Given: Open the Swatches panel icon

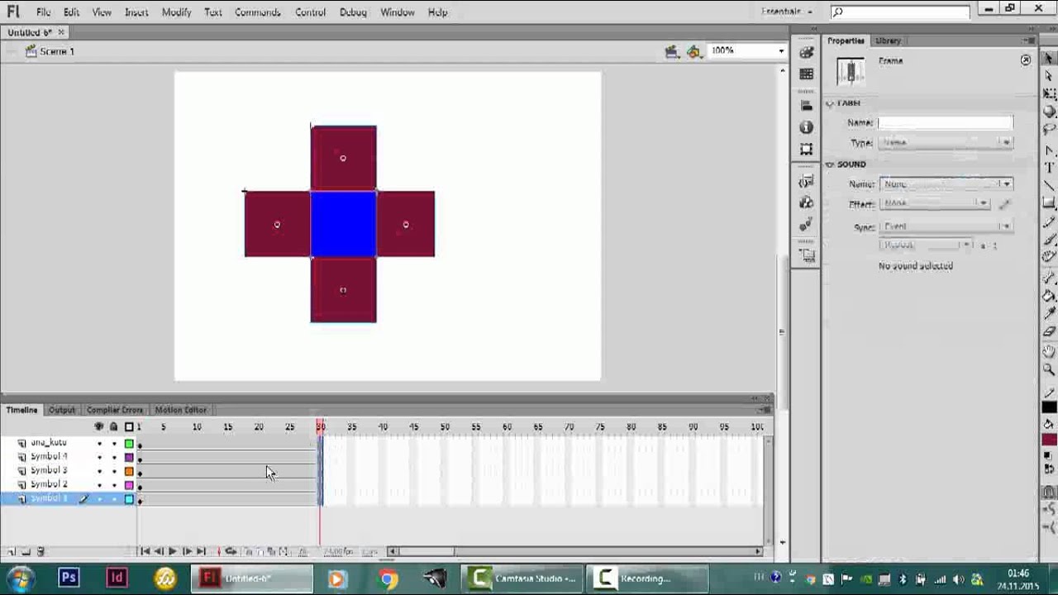Looking at the screenshot, I should point(807,74).
